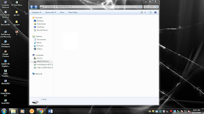Click the muted volume speaker tray icon
This screenshot has height=114, width=204.
[189, 111]
